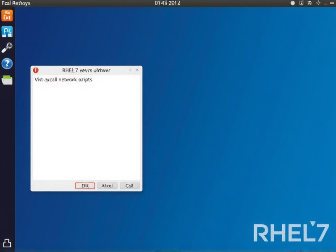Open the calendar by clicking the clock

pos(168,3)
